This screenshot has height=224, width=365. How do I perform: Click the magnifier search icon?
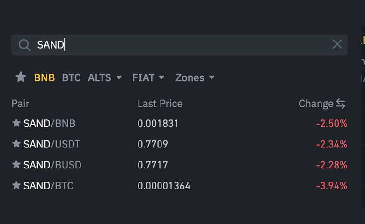[25, 45]
